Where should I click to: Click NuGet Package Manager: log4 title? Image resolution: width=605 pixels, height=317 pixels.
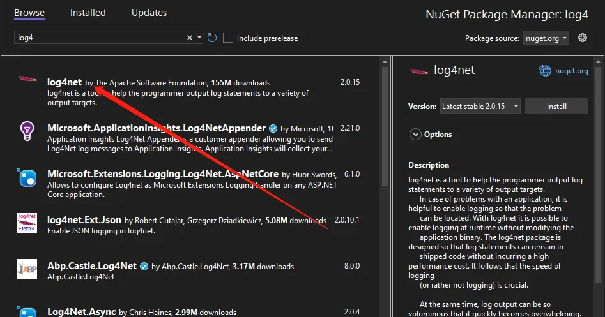507,15
